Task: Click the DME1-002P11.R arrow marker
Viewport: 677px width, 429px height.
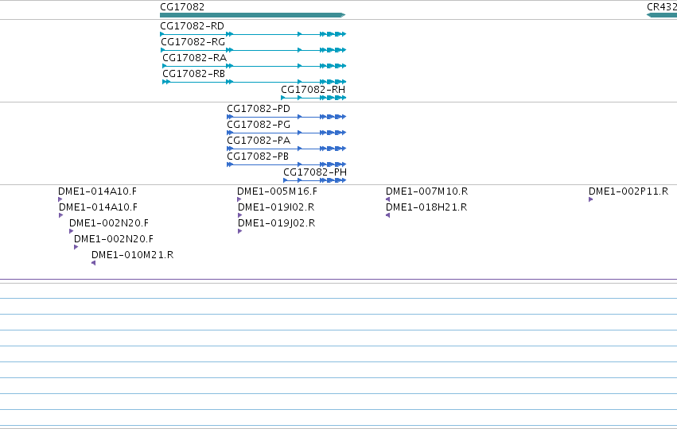Action: (x=590, y=199)
